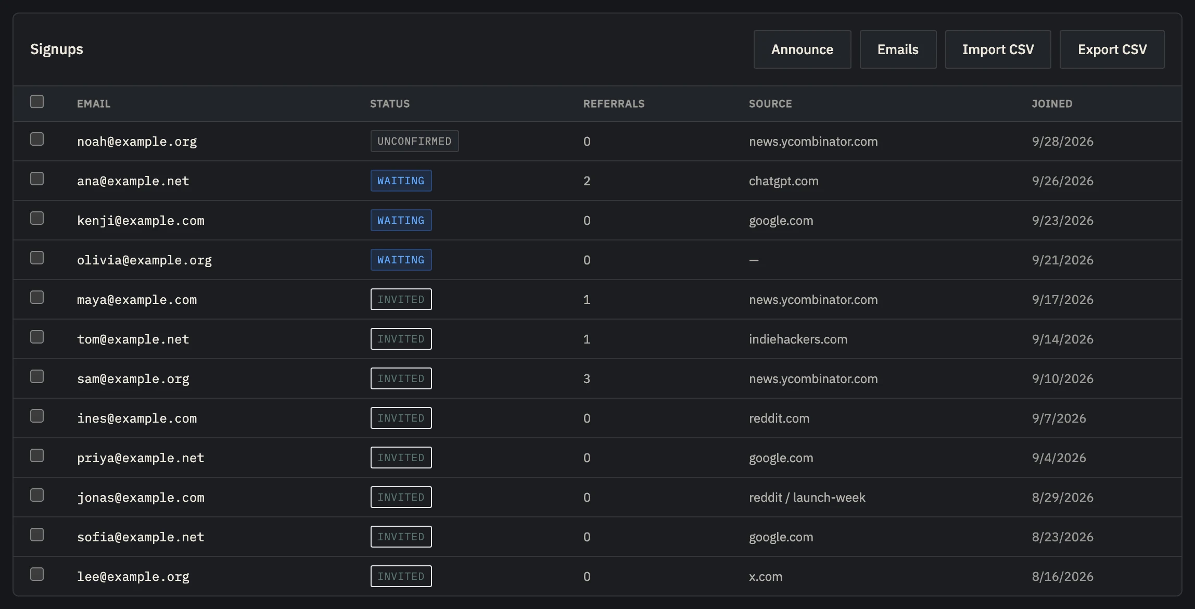
Task: Click WAITING badge in kenji@example.com row
Action: pyautogui.click(x=401, y=220)
